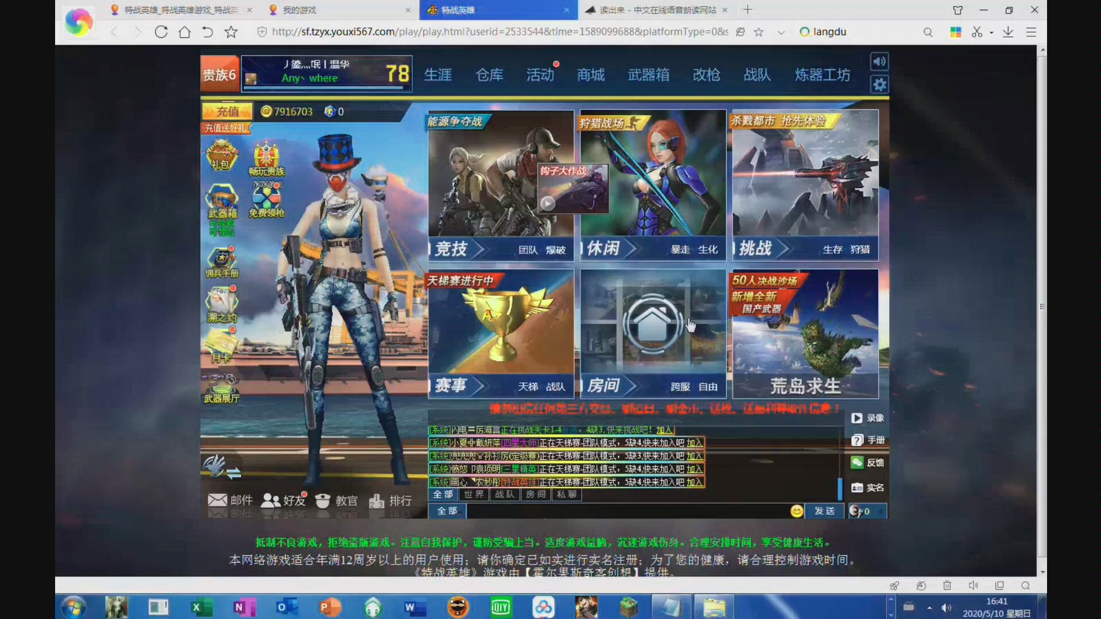1101x619 pixels.
Task: Open the 竞技 competitive mode card
Action: click(x=501, y=186)
